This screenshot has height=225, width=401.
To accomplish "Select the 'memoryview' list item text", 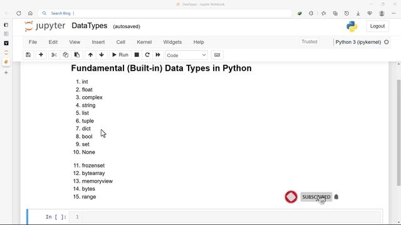I will (x=97, y=181).
